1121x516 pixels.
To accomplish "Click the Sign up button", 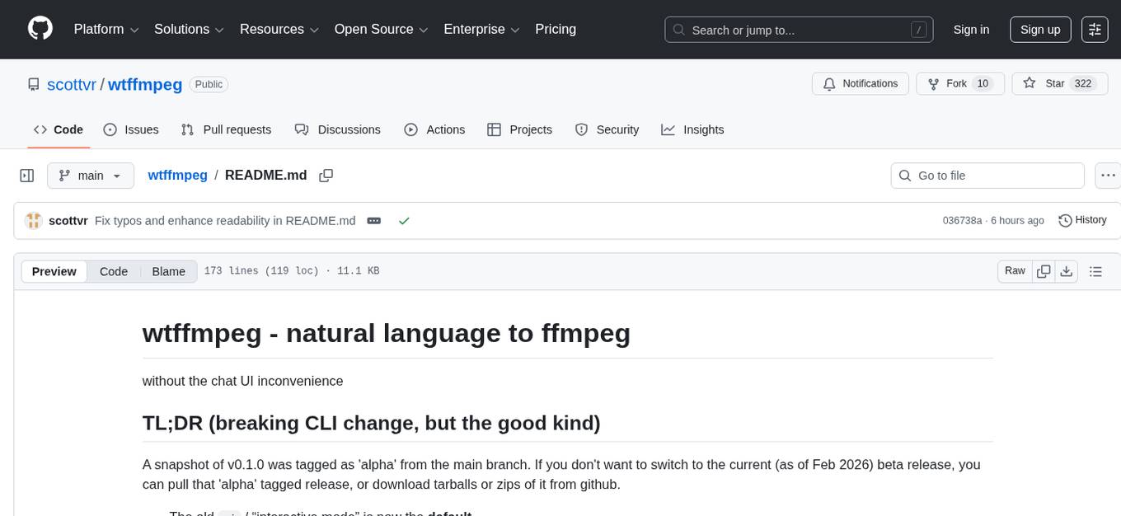I will [1040, 30].
